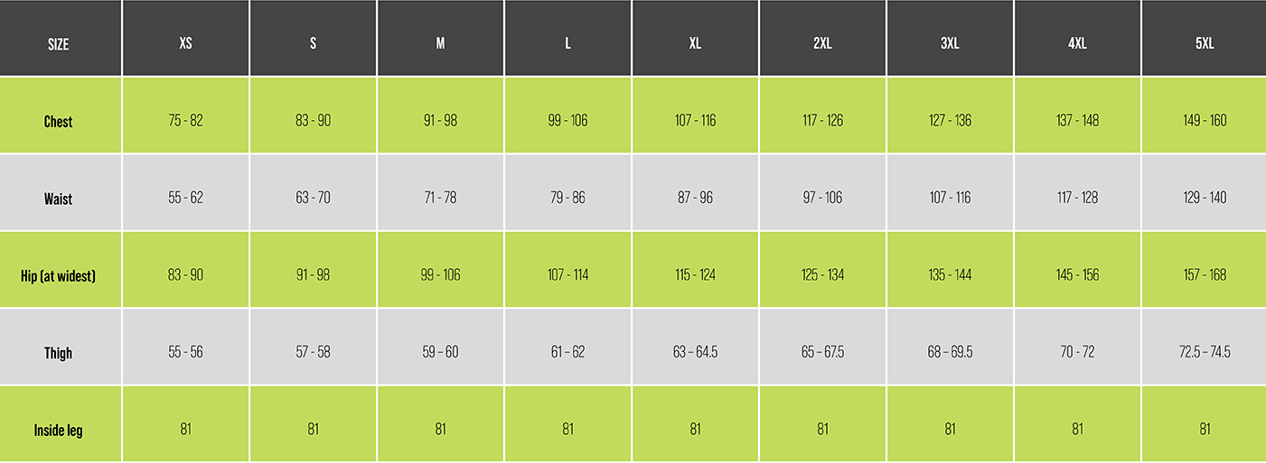Select the Chest row label

(x=59, y=122)
